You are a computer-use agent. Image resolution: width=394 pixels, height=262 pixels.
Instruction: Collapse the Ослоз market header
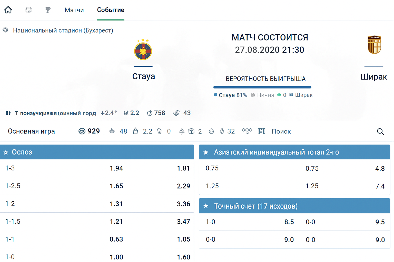click(x=103, y=152)
